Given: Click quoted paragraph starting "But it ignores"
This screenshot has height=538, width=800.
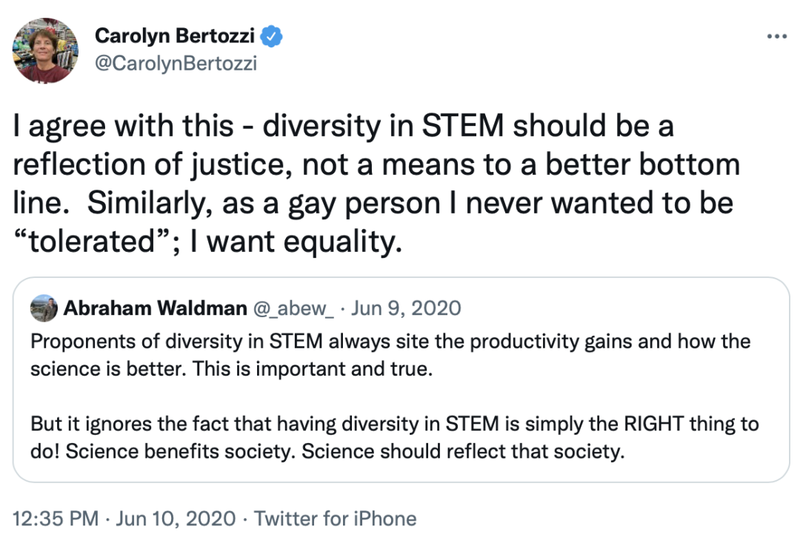Looking at the screenshot, I should 394,424.
